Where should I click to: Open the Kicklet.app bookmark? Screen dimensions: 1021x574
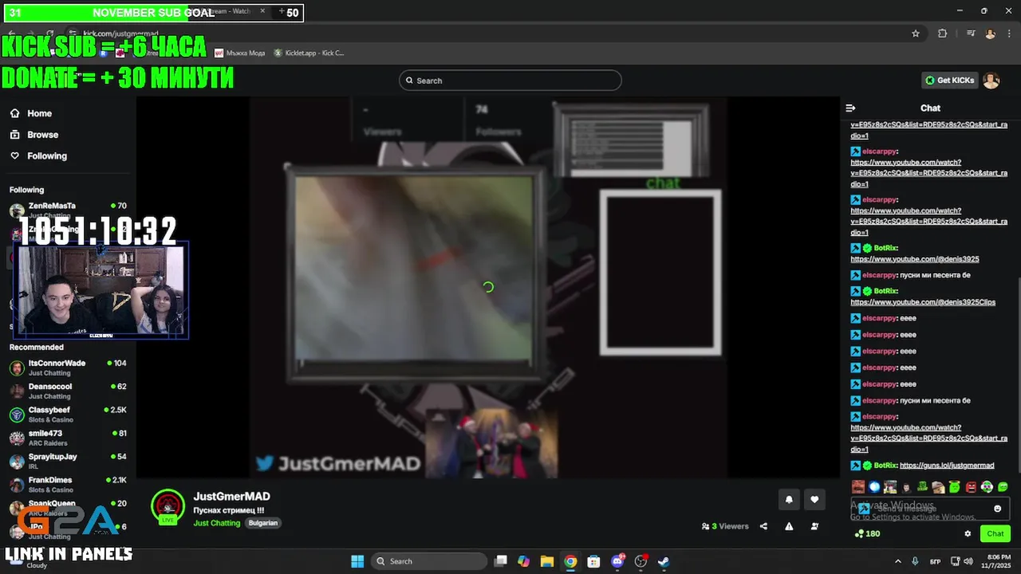click(x=309, y=53)
